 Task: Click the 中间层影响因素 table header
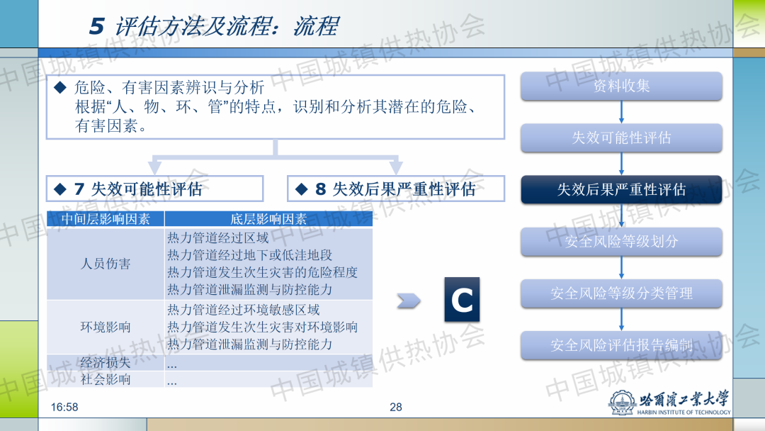click(106, 219)
